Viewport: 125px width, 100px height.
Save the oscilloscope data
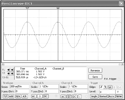tap(95, 77)
